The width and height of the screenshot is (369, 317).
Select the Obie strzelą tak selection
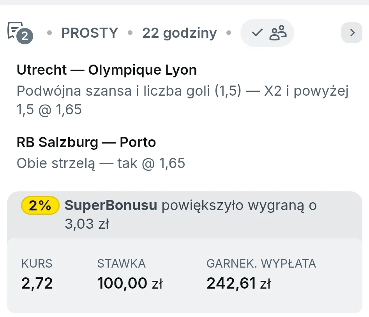101,163
